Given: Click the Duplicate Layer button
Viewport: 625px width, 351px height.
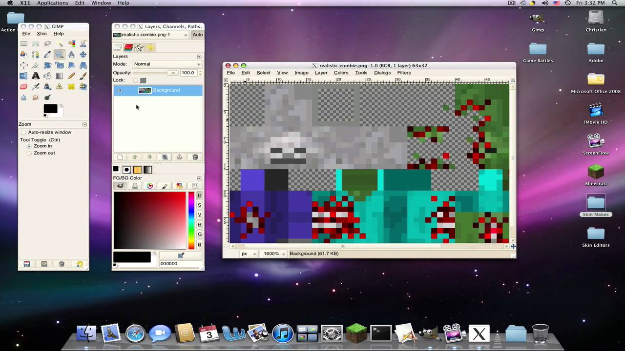Looking at the screenshot, I should point(165,157).
